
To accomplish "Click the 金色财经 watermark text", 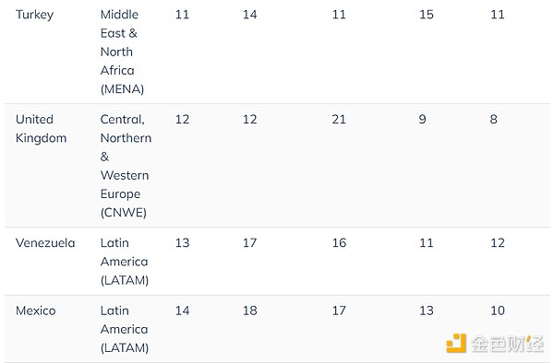I will (507, 344).
